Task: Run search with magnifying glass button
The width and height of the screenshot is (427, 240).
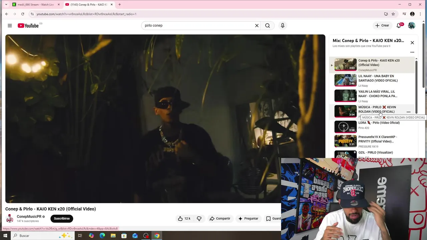Action: (x=268, y=26)
